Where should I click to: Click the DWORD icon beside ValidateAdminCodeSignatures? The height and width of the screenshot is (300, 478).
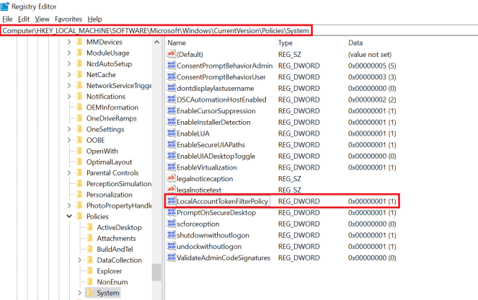(172, 257)
